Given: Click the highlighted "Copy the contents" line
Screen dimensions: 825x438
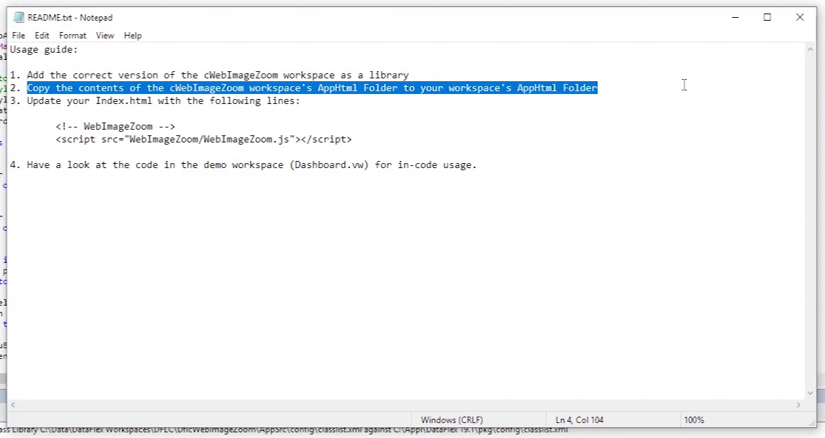Looking at the screenshot, I should coord(312,88).
